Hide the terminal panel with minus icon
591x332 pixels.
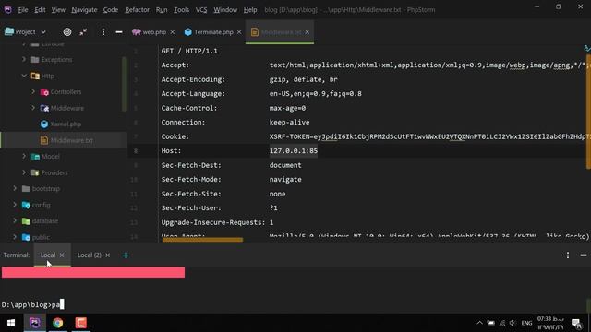584,255
